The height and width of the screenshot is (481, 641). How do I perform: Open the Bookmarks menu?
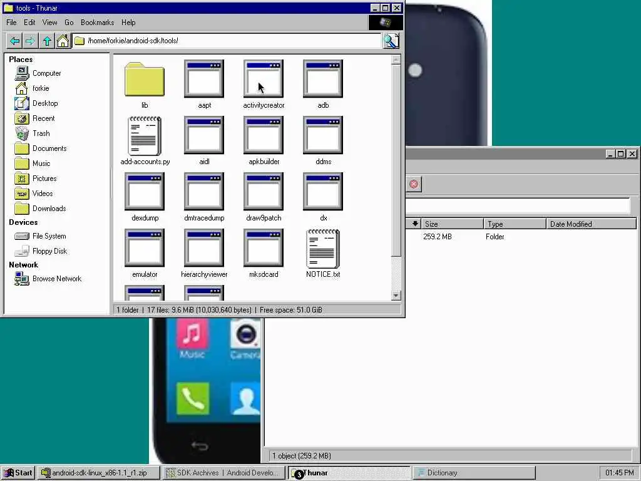pos(97,23)
